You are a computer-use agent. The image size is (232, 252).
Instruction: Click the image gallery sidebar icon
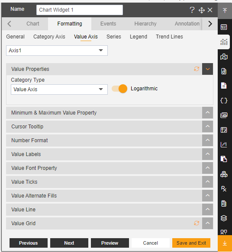[x=224, y=115]
